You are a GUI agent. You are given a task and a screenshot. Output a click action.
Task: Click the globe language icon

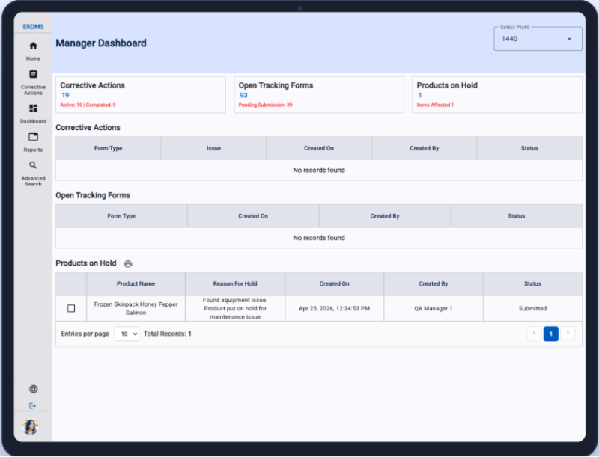coord(34,389)
